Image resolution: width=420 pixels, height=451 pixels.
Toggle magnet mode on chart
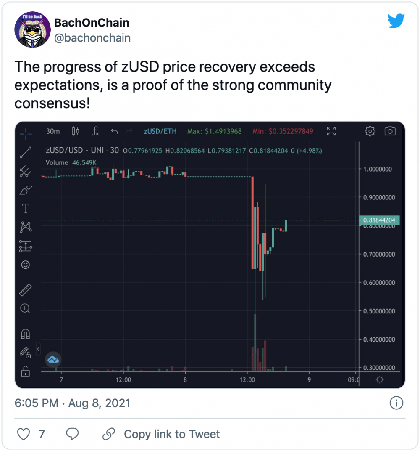click(25, 334)
